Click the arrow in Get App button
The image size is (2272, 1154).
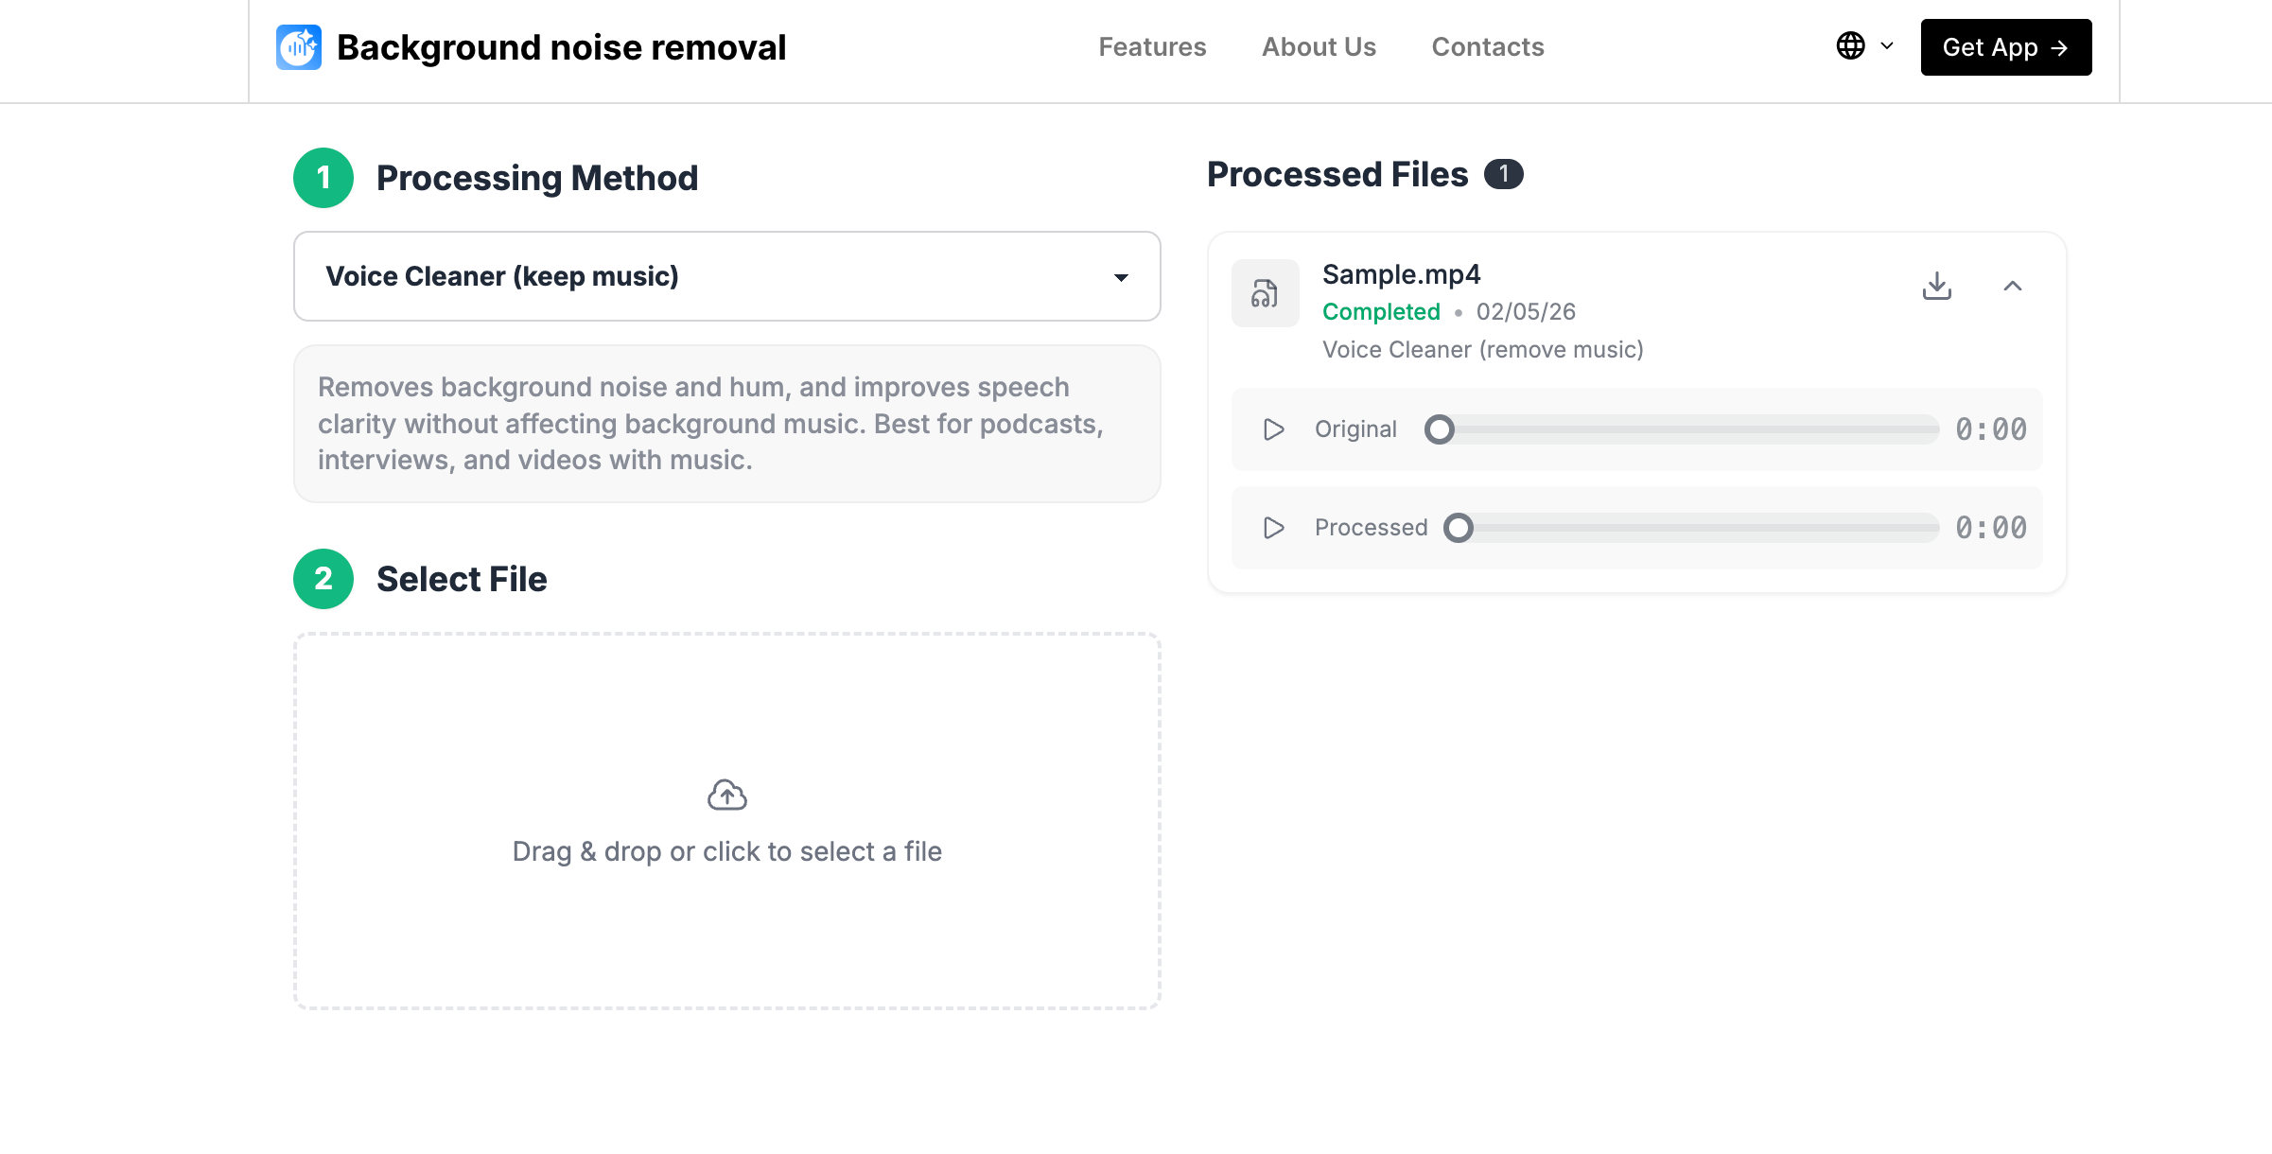click(x=2059, y=48)
